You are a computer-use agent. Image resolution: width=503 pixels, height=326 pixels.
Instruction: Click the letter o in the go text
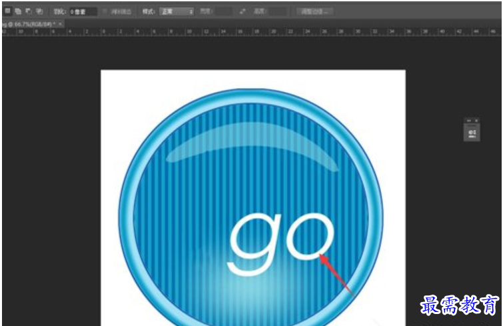point(310,236)
